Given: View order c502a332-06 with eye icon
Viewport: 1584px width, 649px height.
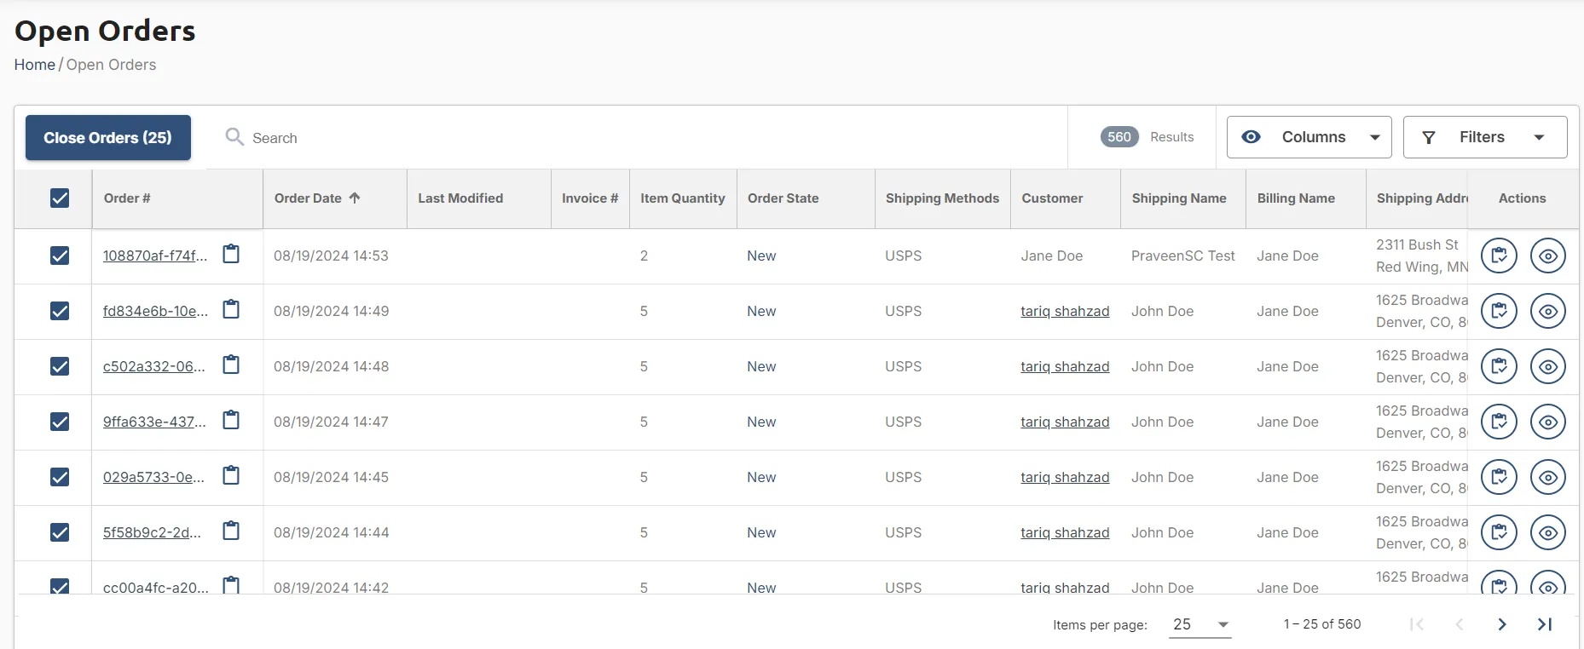Looking at the screenshot, I should pyautogui.click(x=1548, y=366).
